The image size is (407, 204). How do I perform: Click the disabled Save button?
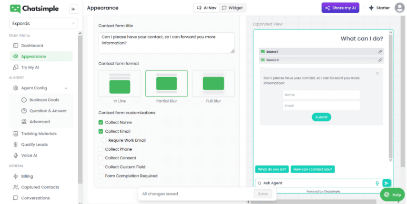pyautogui.click(x=263, y=194)
